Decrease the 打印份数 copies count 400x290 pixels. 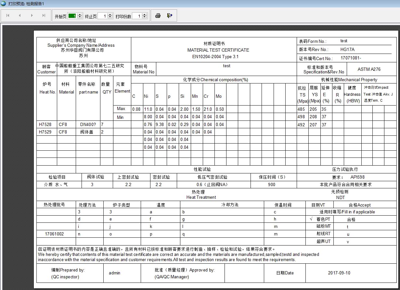pos(145,17)
